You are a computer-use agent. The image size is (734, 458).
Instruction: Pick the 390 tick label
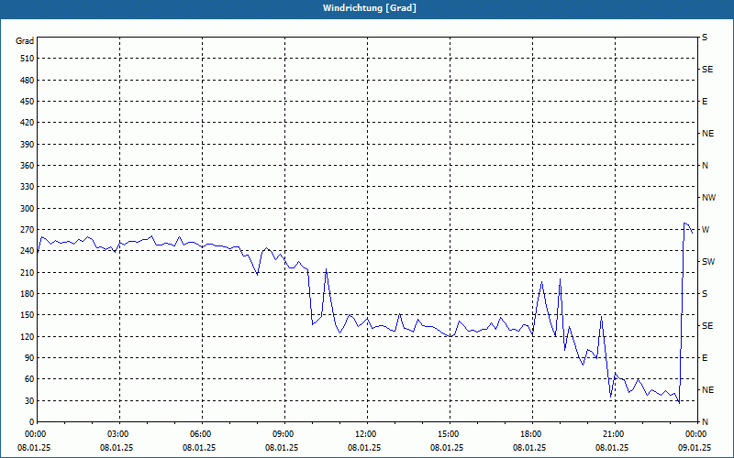[28, 145]
